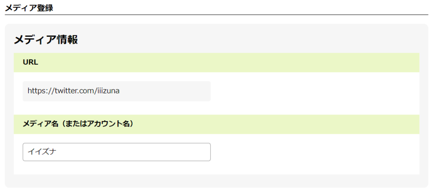Click gray card margin below the white panel
Image resolution: width=434 pixels, height=193 pixels.
pyautogui.click(x=216, y=181)
